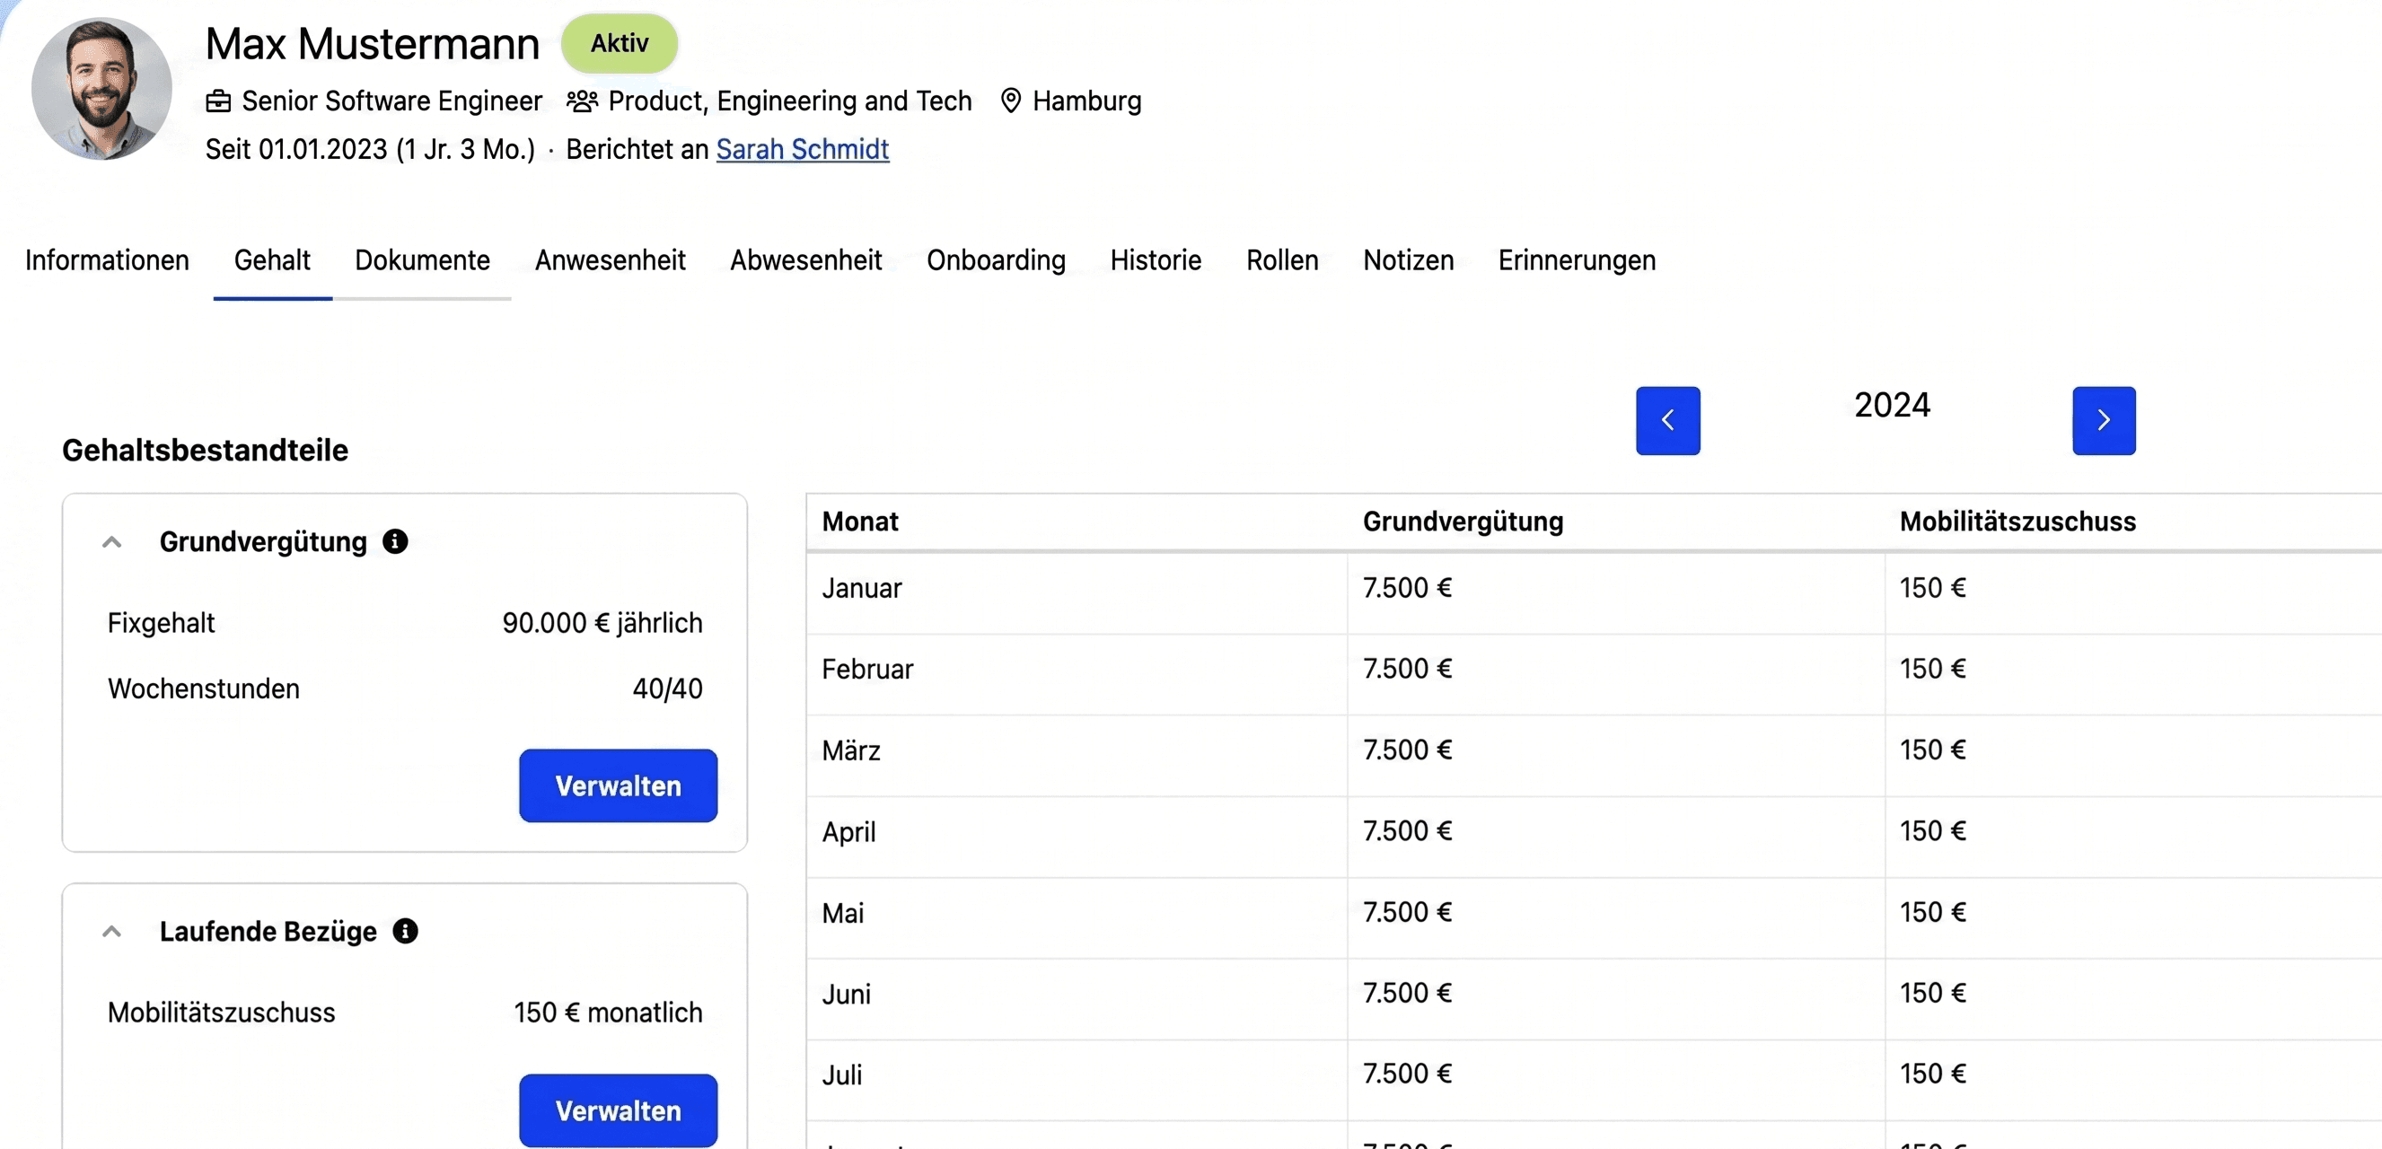Switch to the Informationen tab
2382x1149 pixels.
tap(106, 260)
